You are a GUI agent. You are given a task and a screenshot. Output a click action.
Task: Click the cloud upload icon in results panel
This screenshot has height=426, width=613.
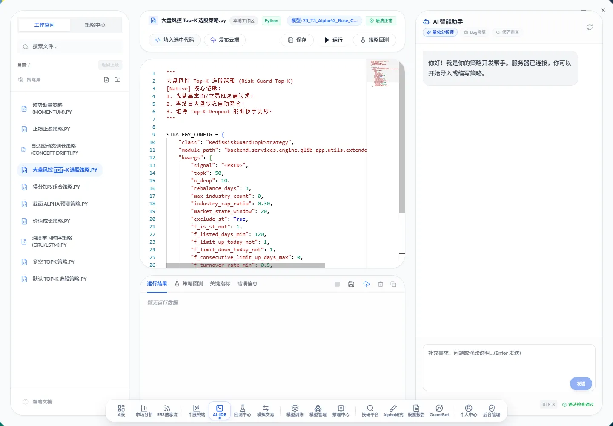[367, 284]
